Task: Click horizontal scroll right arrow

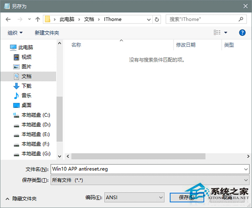Action: [248, 156]
